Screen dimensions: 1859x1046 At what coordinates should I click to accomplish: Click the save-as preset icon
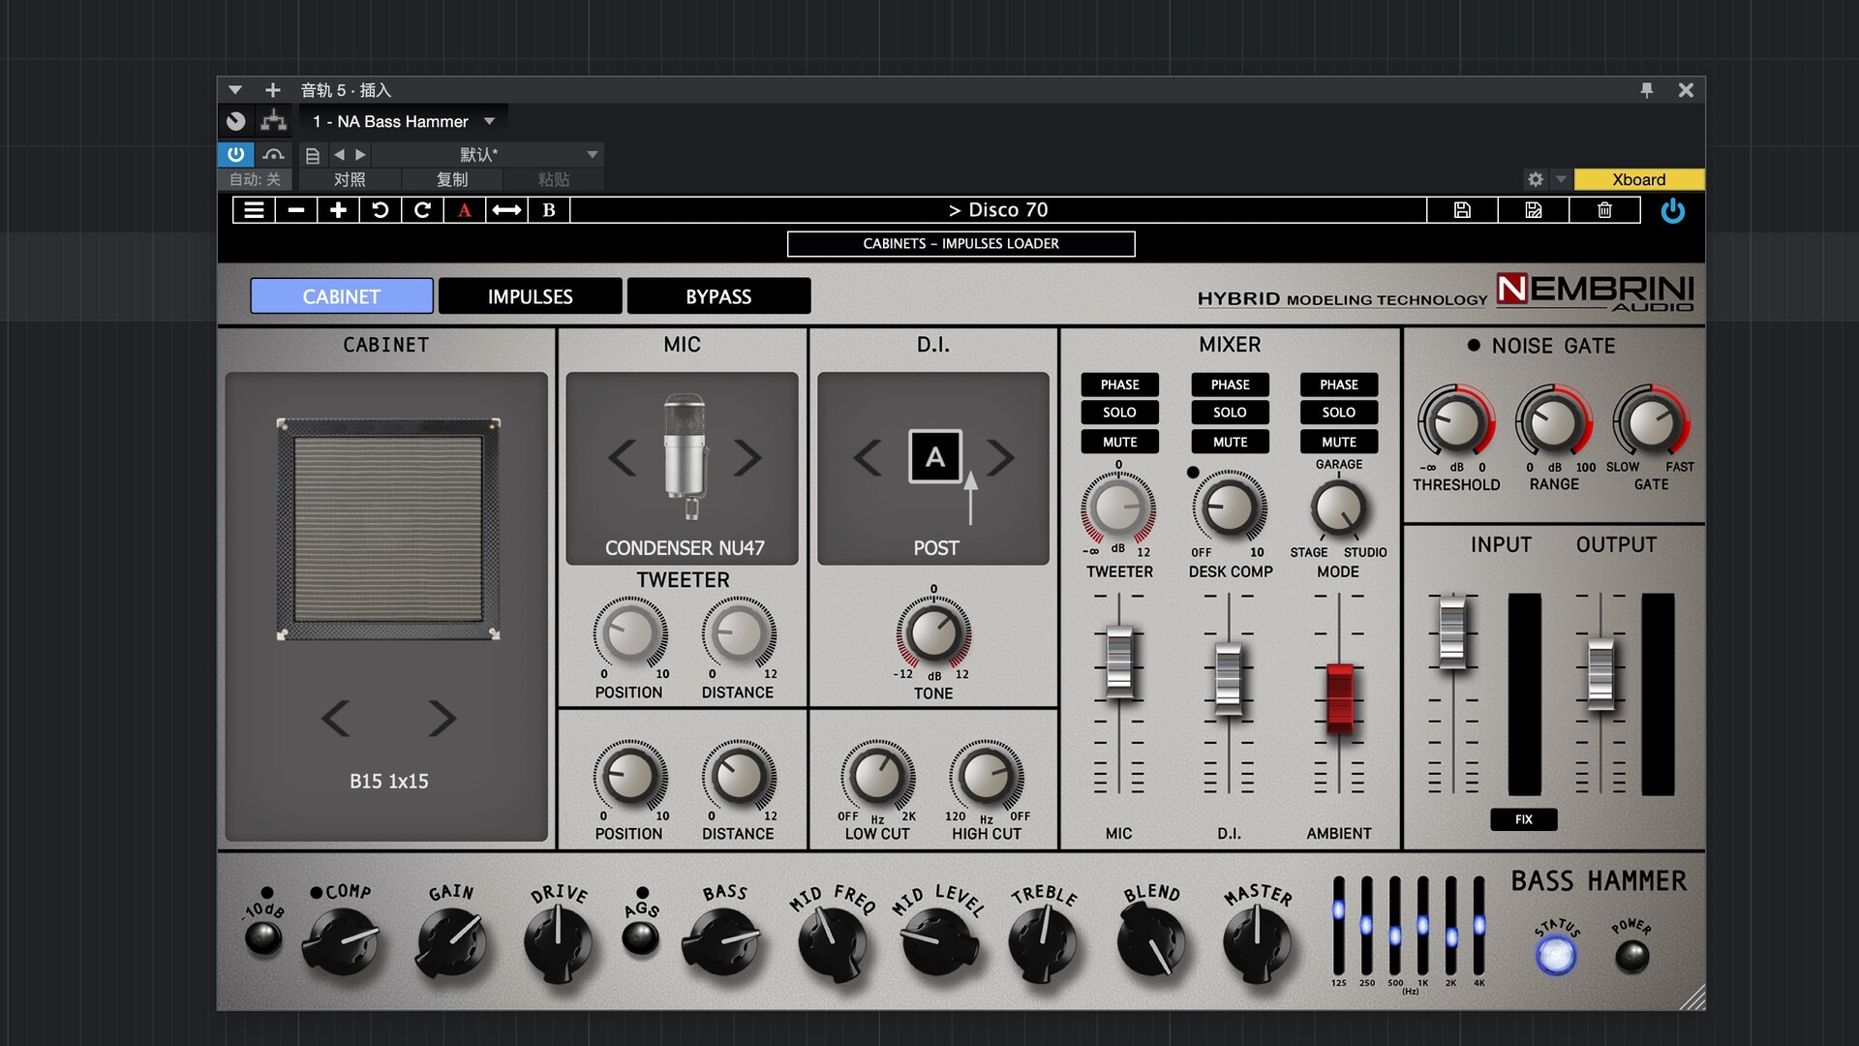coord(1534,210)
